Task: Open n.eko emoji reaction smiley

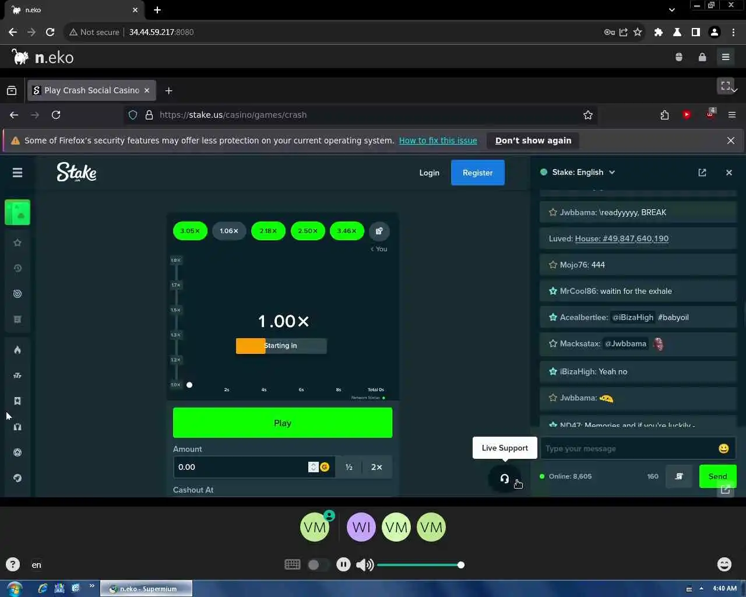Action: point(724,564)
